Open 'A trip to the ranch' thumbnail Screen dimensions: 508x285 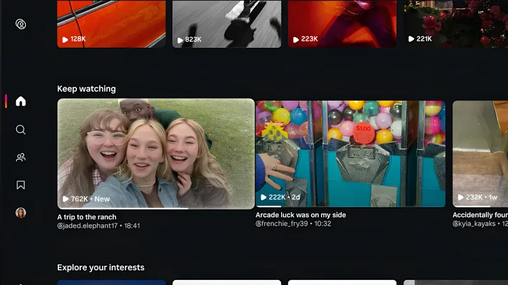[x=156, y=154]
